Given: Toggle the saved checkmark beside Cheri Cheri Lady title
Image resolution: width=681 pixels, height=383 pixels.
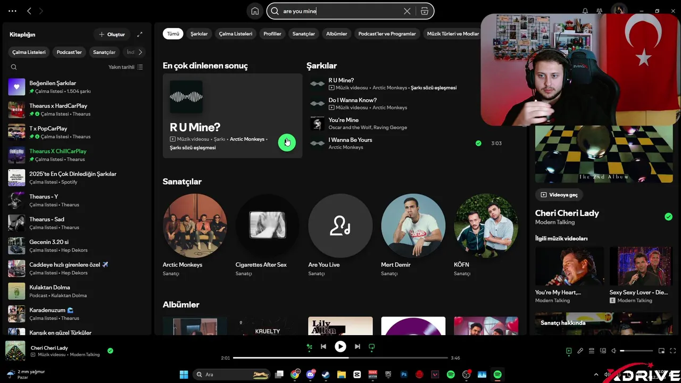Looking at the screenshot, I should pyautogui.click(x=668, y=217).
